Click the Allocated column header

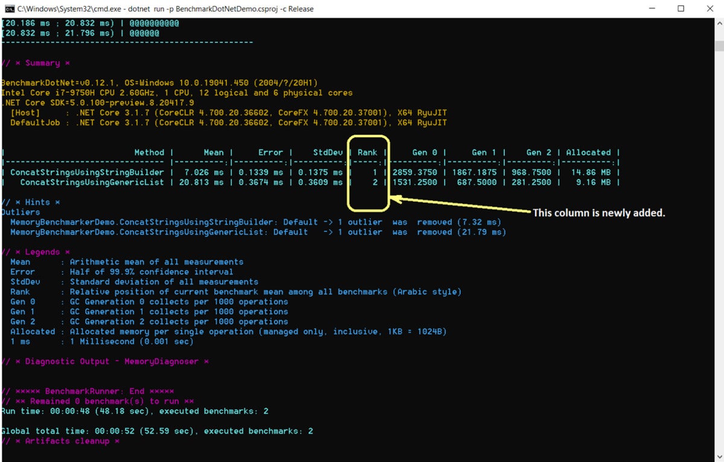pos(588,153)
